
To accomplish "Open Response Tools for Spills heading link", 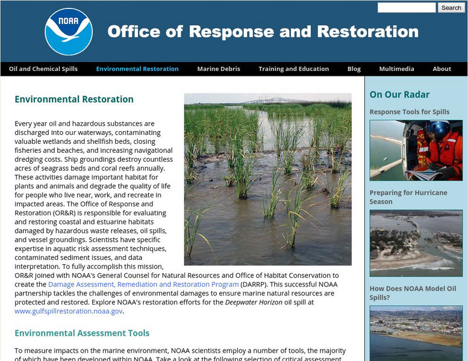I will 410,112.
